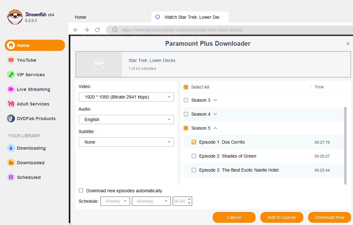The height and width of the screenshot is (225, 353).
Task: Click the 00:25:44 duration text
Action: click(x=322, y=170)
